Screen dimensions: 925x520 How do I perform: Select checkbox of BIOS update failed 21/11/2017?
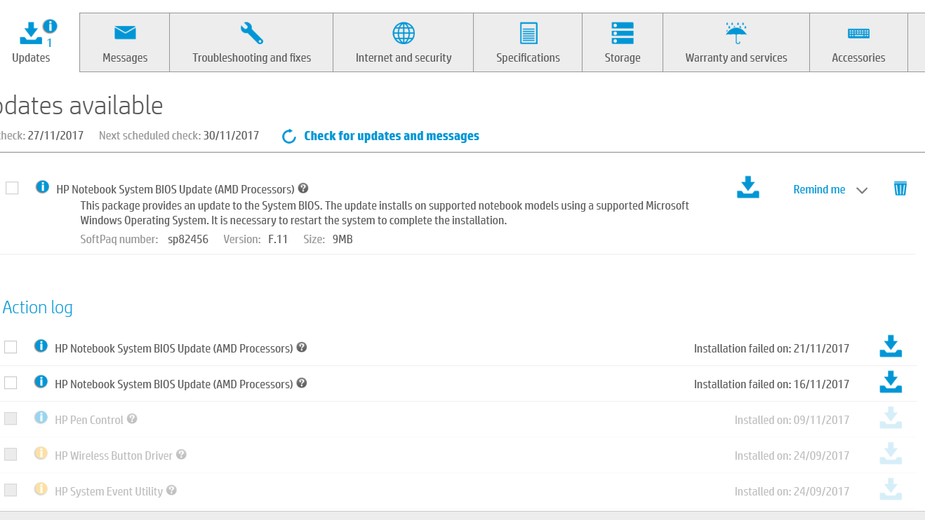point(11,347)
